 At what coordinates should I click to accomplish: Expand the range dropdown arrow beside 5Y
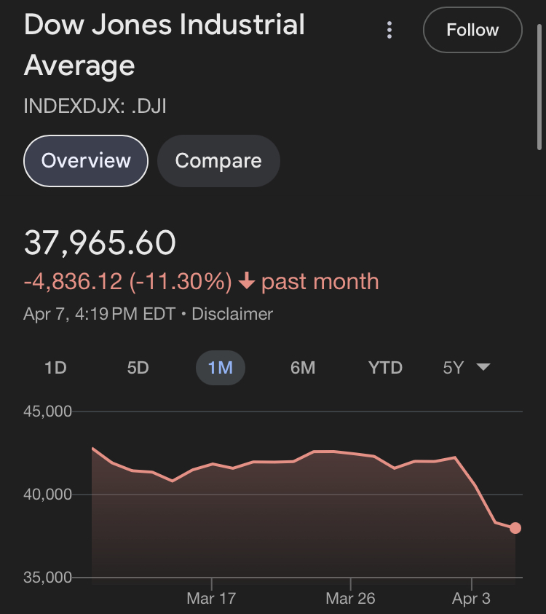point(483,367)
